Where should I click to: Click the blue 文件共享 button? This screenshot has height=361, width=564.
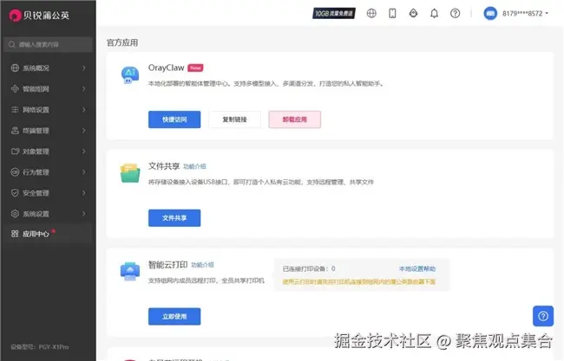point(174,218)
